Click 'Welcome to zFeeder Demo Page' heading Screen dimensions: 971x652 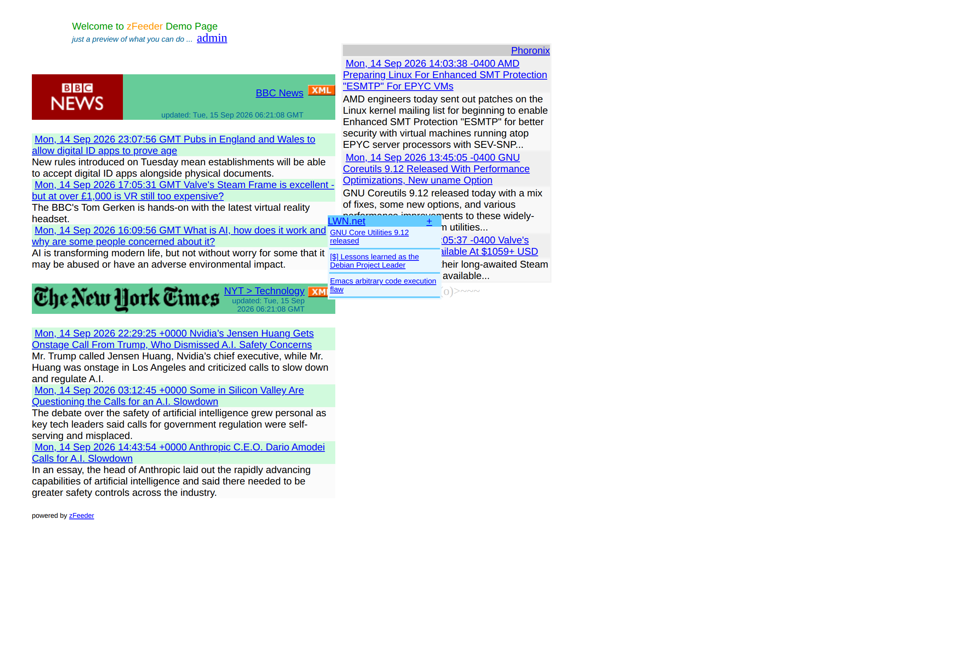(145, 26)
